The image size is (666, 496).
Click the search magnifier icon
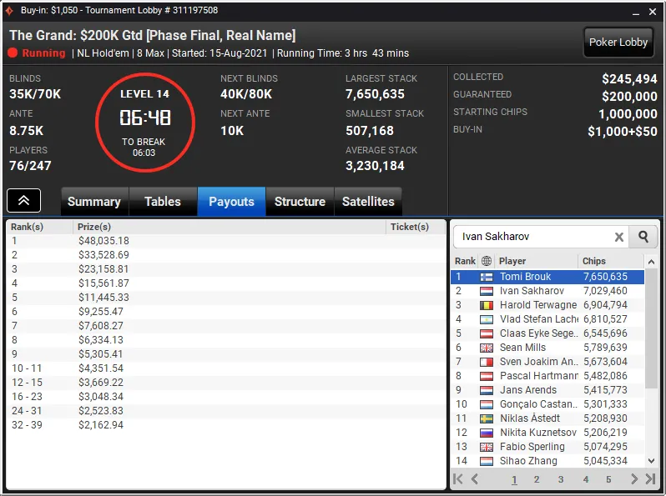[x=643, y=237]
